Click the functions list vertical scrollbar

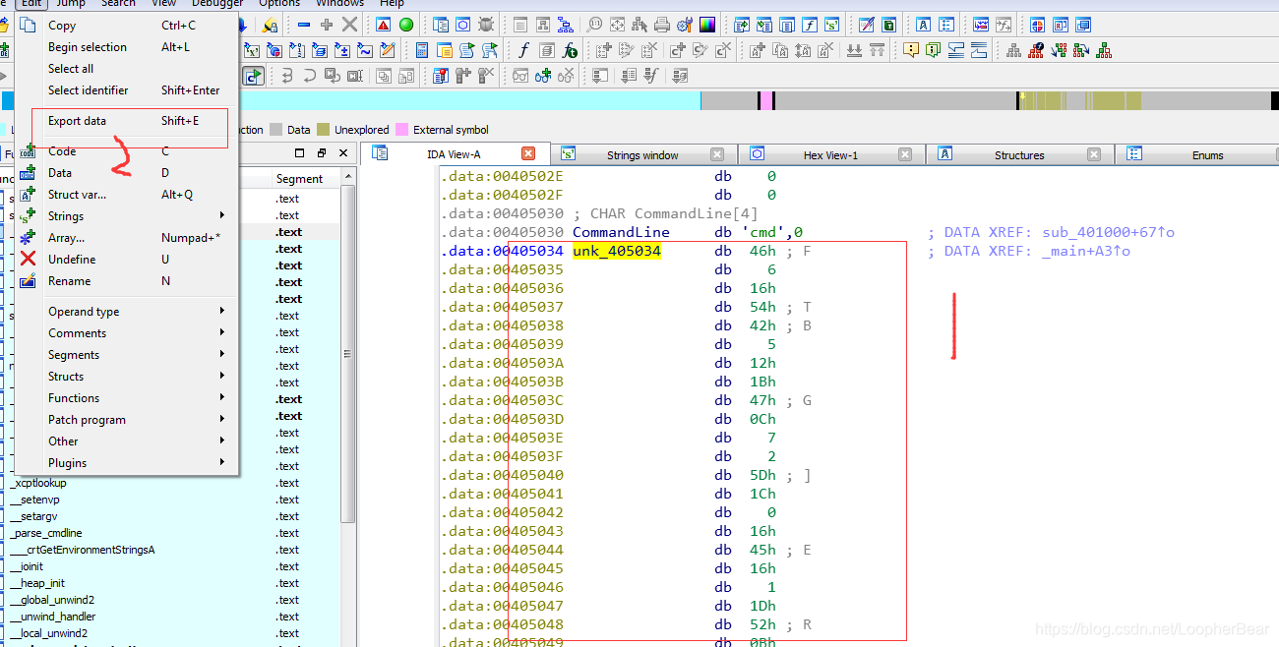point(348,354)
